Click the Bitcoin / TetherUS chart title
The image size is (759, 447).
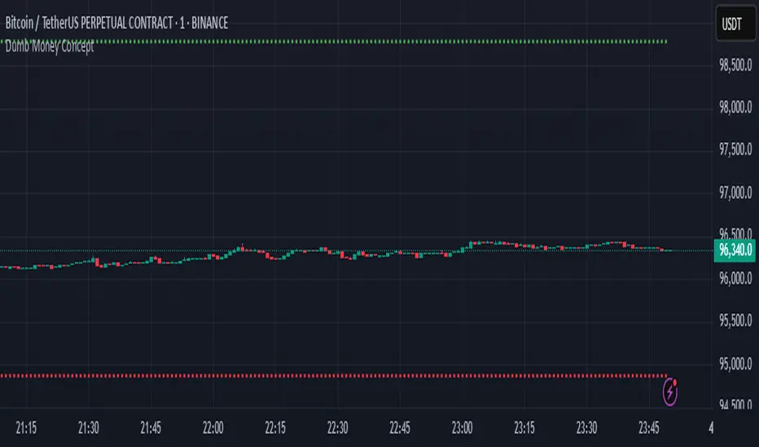click(x=116, y=24)
